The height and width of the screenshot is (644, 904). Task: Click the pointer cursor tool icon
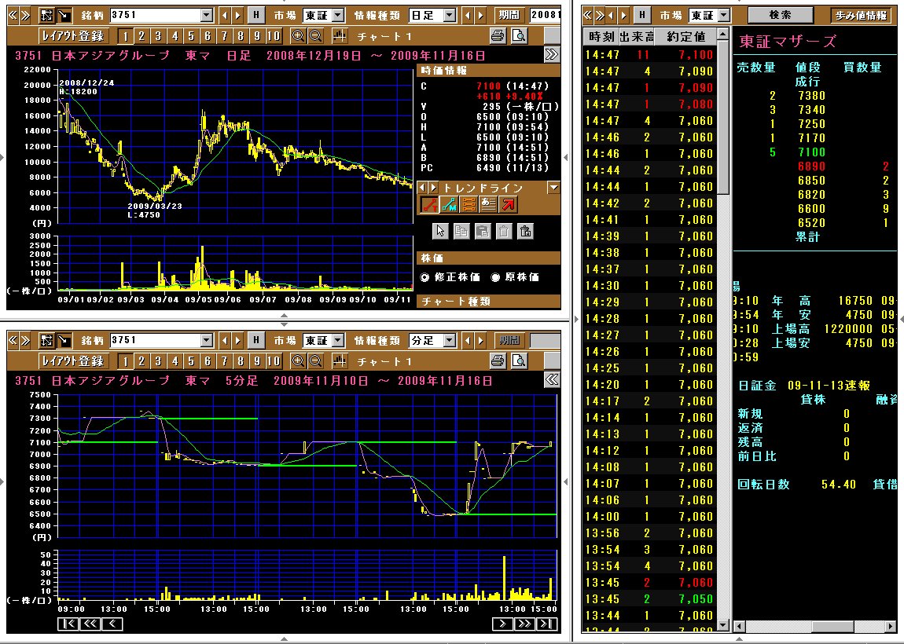coord(440,231)
